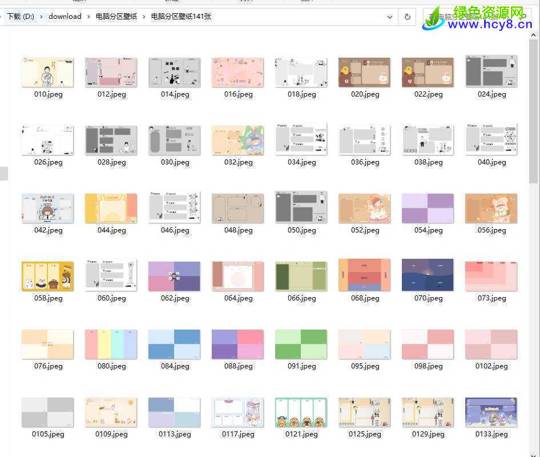Viewport: 540px width, 457px height.
Task: Select the 054.jpeg purple quadrant image
Action: [x=428, y=208]
